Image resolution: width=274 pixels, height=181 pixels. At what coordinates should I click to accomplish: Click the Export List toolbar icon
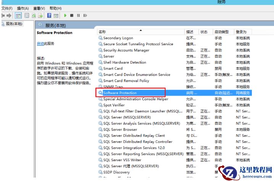pyautogui.click(x=40, y=16)
